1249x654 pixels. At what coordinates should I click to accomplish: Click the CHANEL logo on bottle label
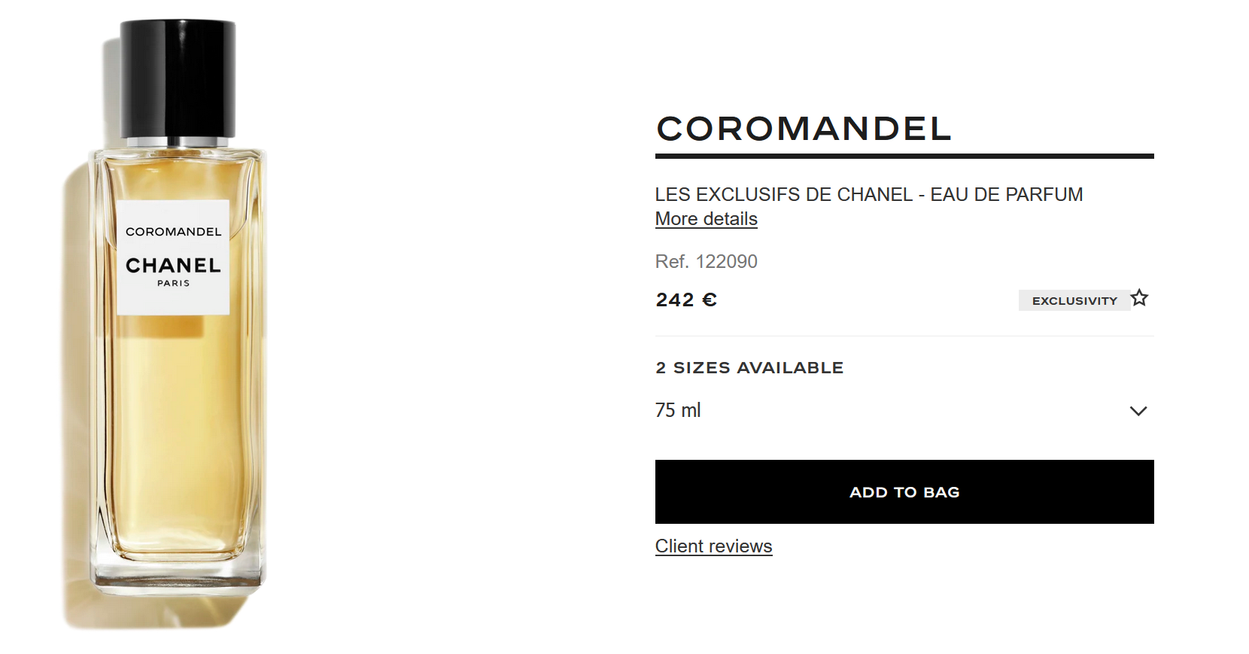[x=173, y=266]
